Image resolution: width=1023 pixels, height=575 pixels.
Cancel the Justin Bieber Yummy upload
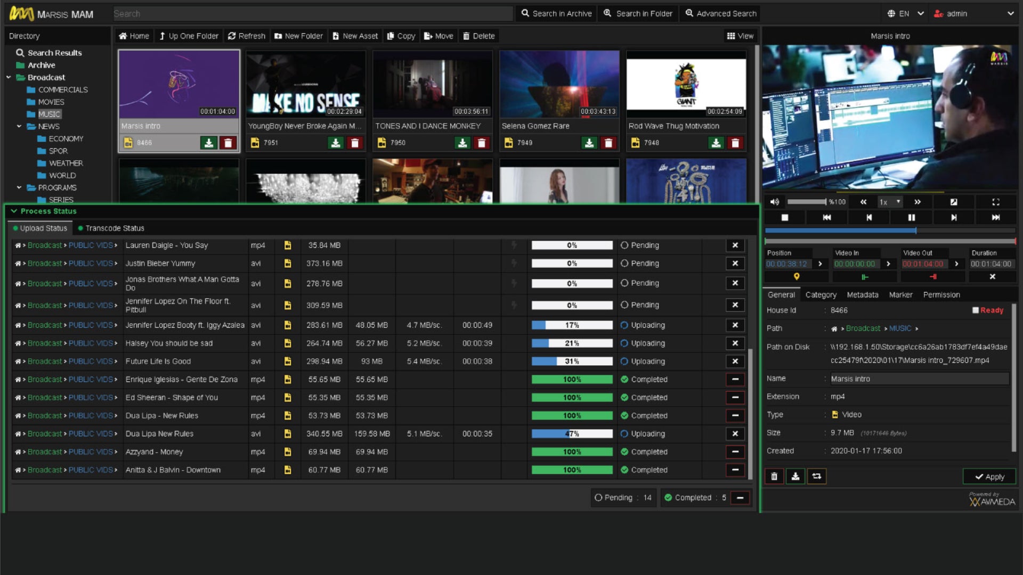click(x=735, y=264)
